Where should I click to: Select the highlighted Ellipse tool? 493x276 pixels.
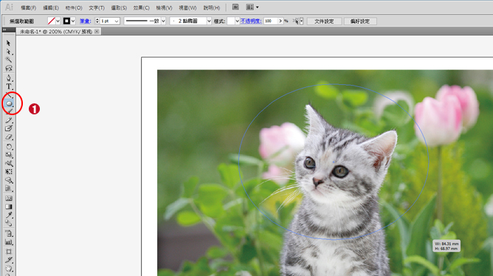point(9,103)
